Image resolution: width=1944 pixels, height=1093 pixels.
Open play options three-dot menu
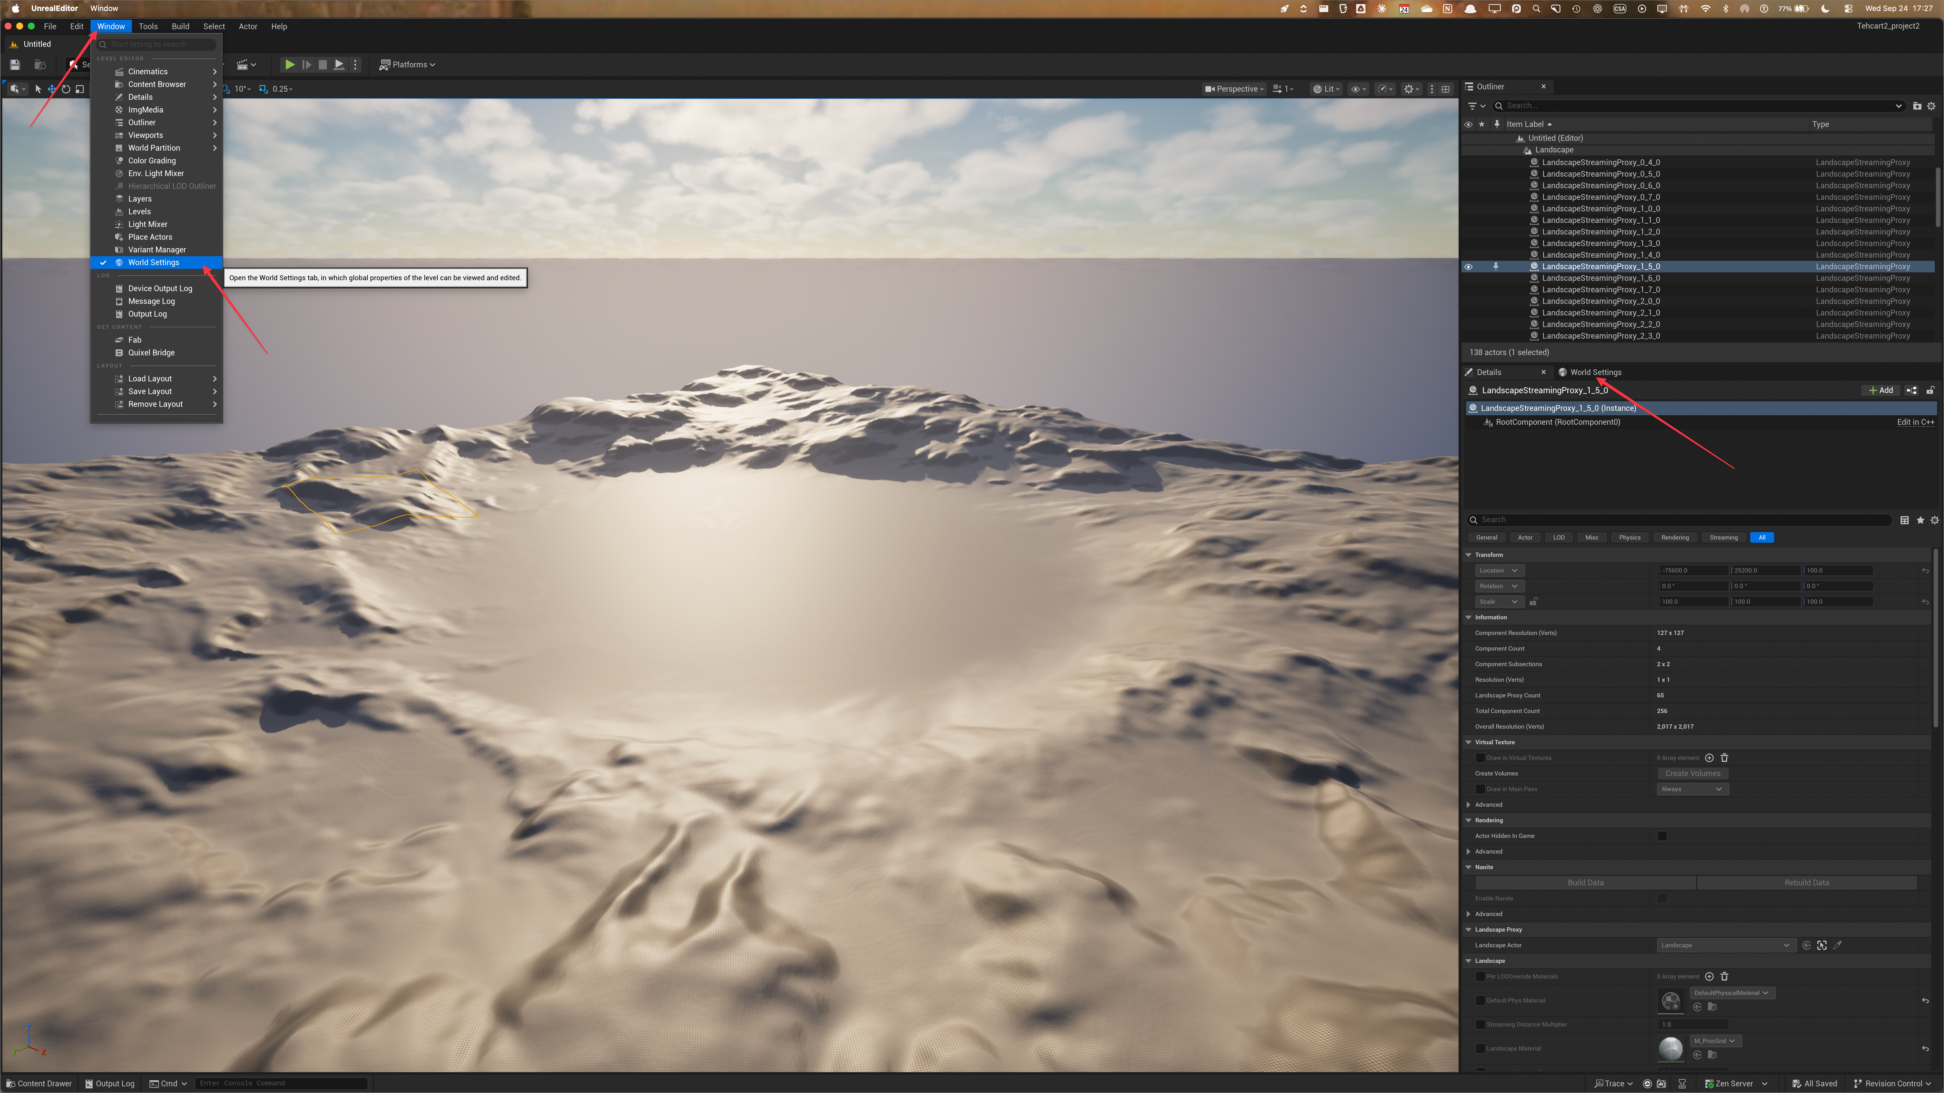point(356,65)
